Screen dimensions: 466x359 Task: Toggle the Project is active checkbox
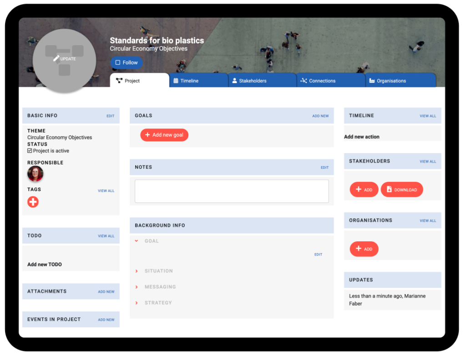30,151
